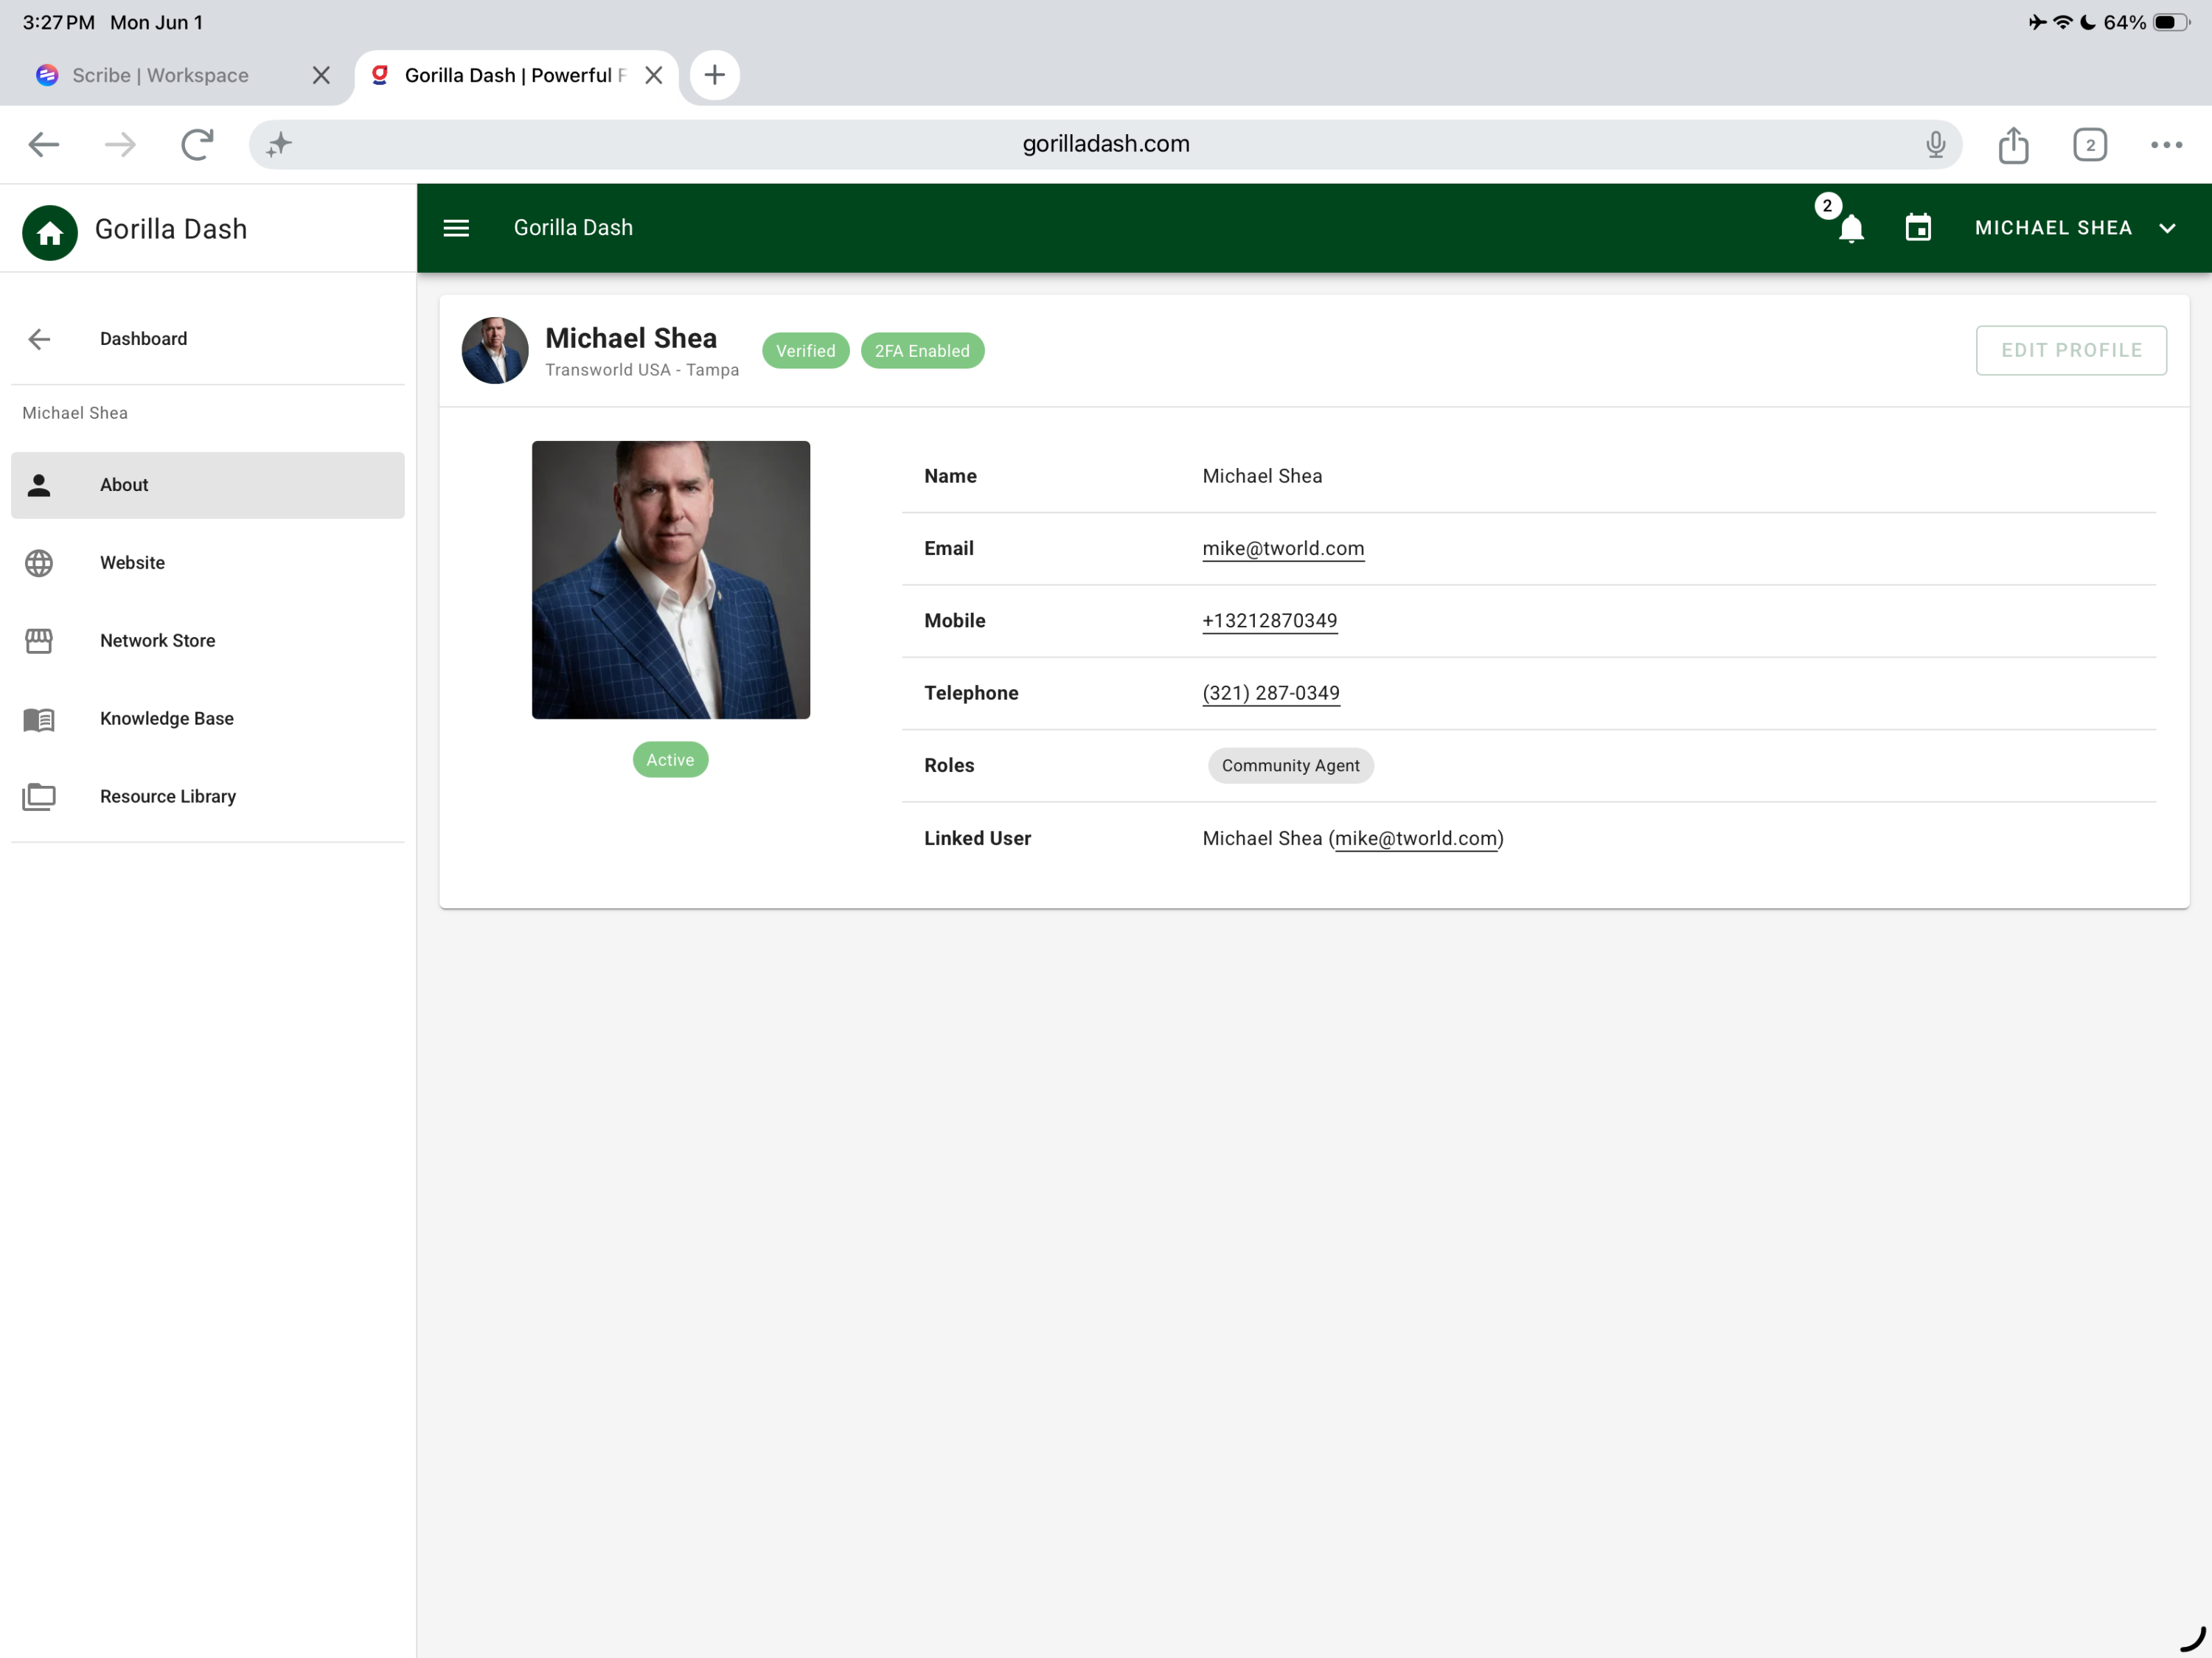Go forward in the browser

point(120,145)
